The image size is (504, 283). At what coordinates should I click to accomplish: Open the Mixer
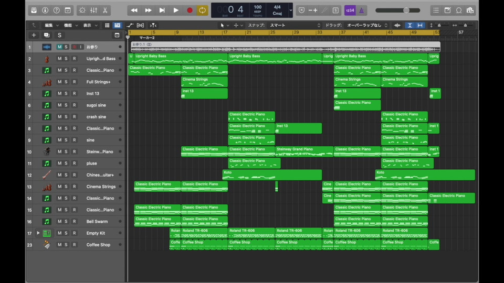point(93,10)
